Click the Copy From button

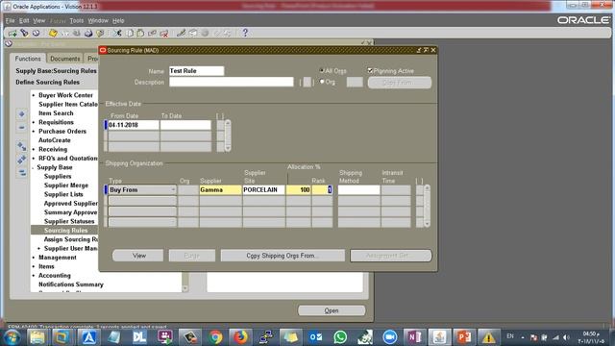[x=400, y=83]
